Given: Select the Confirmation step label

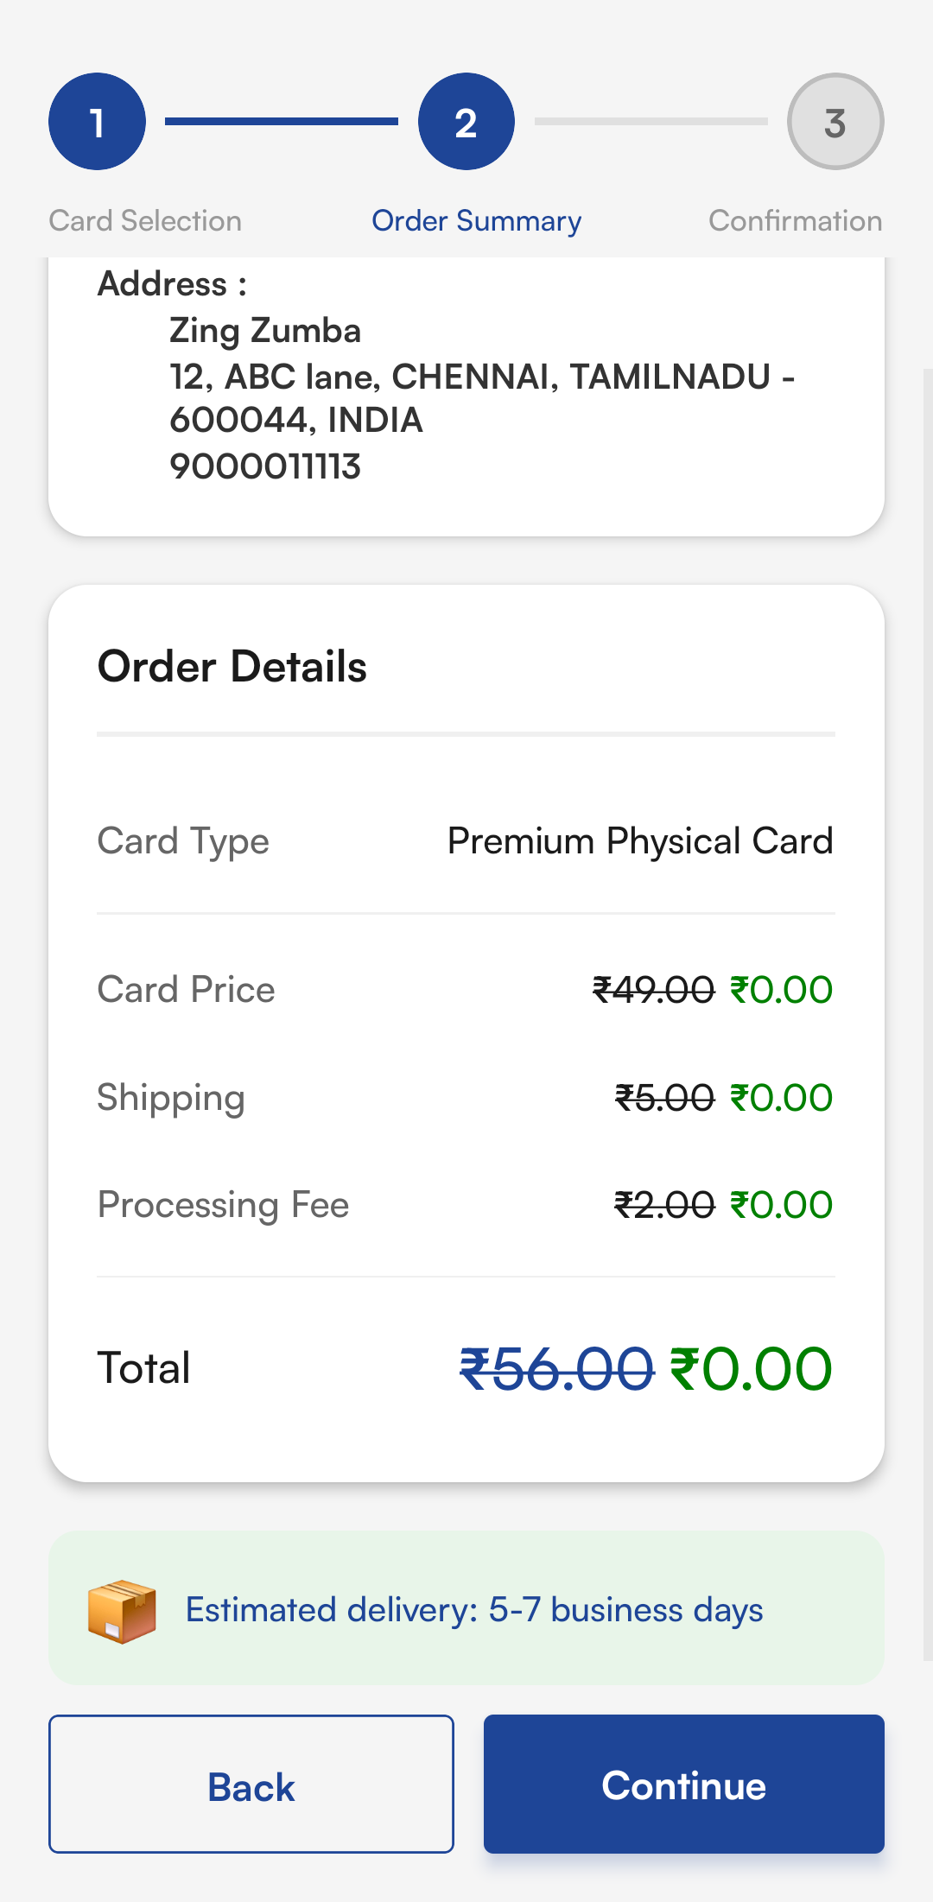Looking at the screenshot, I should click(x=795, y=221).
